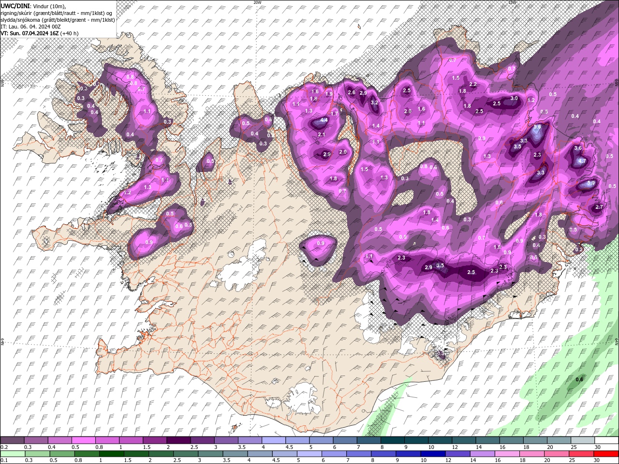619x464 pixels.
Task: Select the rain legend swatch between 0.5 and 0.8
Action: (x=62, y=454)
